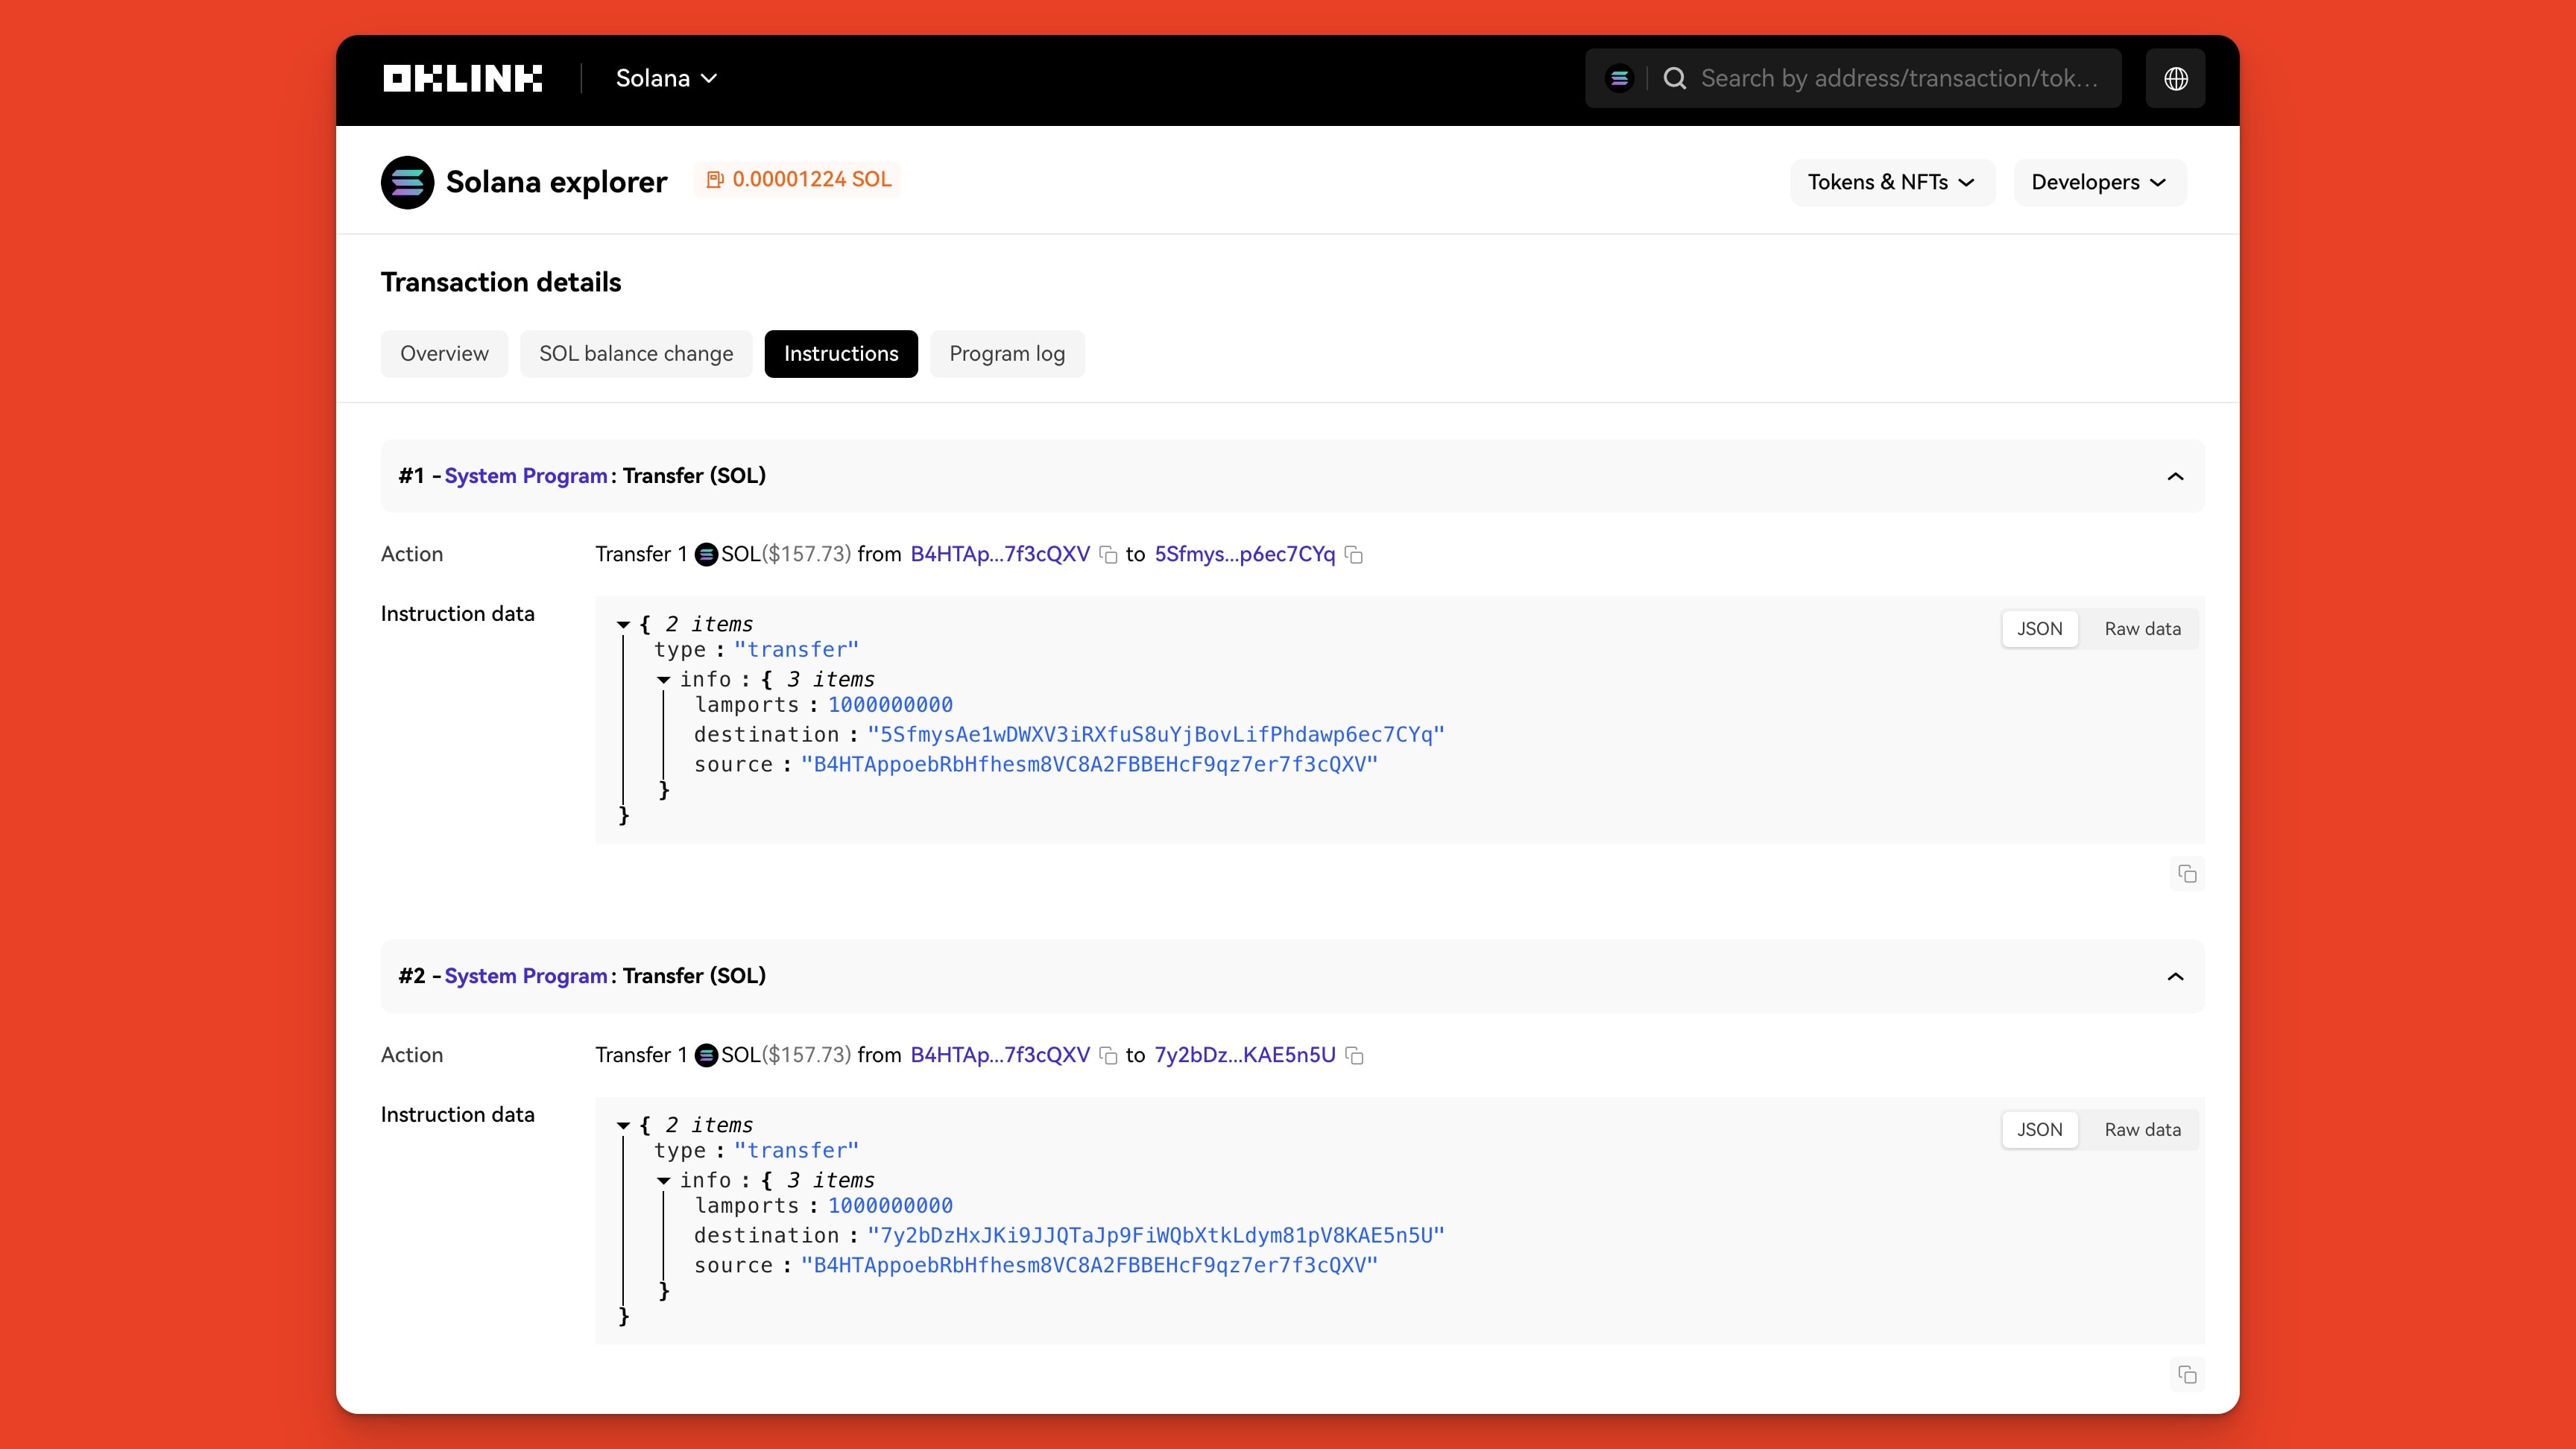2576x1449 pixels.
Task: Click the Solana chain icon in search bar
Action: 1619,78
